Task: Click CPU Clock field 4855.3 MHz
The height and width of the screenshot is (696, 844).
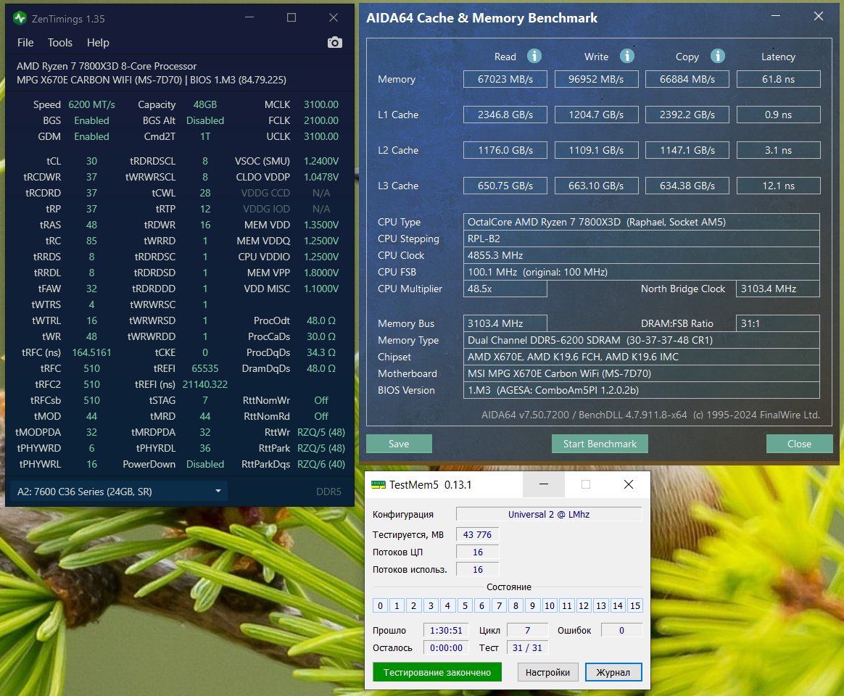Action: coord(642,255)
